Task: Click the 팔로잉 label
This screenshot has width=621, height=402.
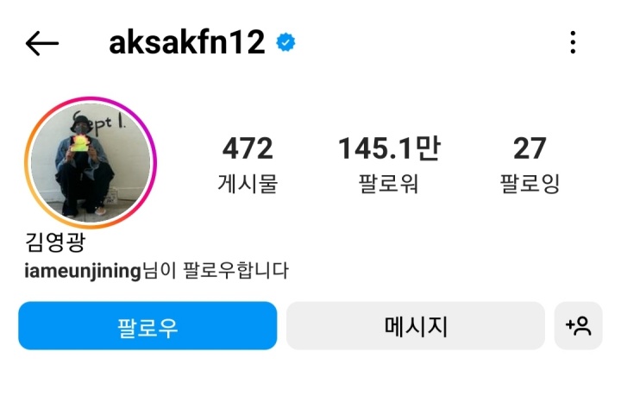Action: pyautogui.click(x=530, y=184)
